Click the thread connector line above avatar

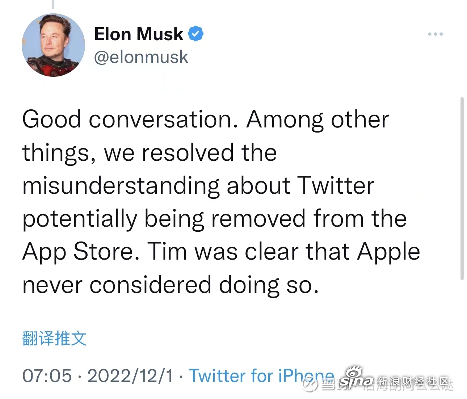coord(53,4)
